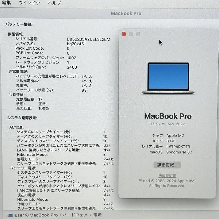The width and height of the screenshot is (219, 219).
Task: Click device name bq20z451
Action: coord(76,44)
